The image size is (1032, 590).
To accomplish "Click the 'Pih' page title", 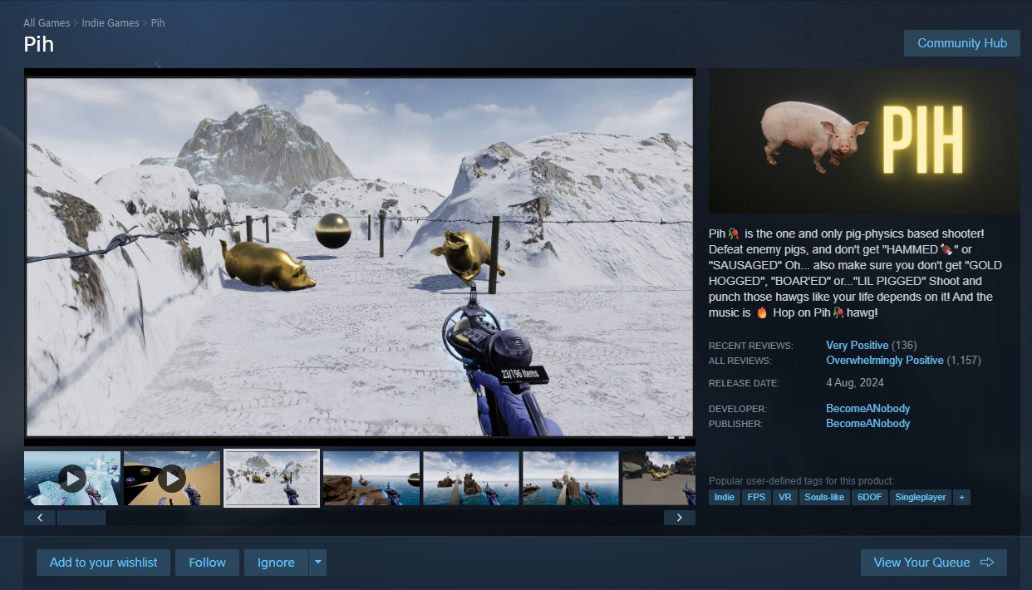I will click(39, 44).
